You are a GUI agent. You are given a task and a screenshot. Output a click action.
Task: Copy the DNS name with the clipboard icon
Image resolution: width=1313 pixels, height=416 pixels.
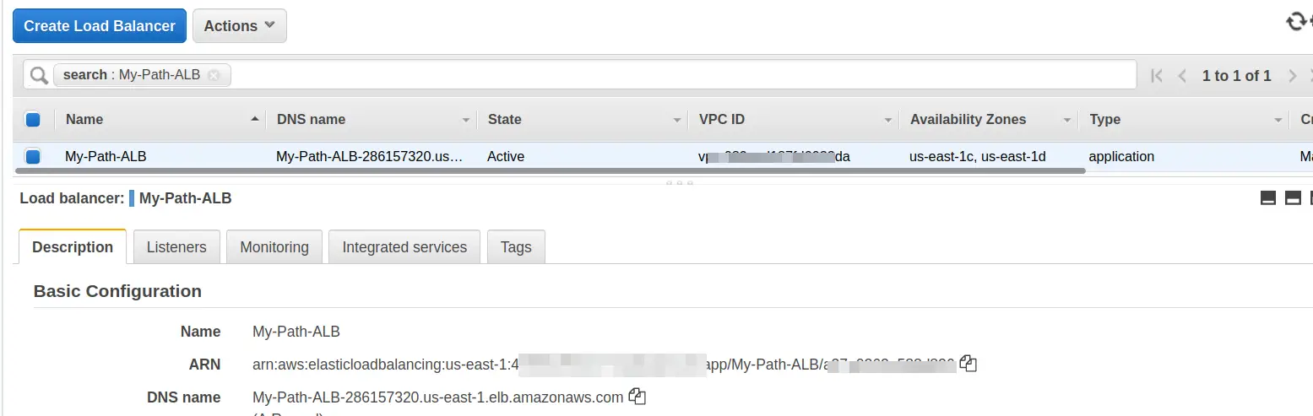(638, 397)
